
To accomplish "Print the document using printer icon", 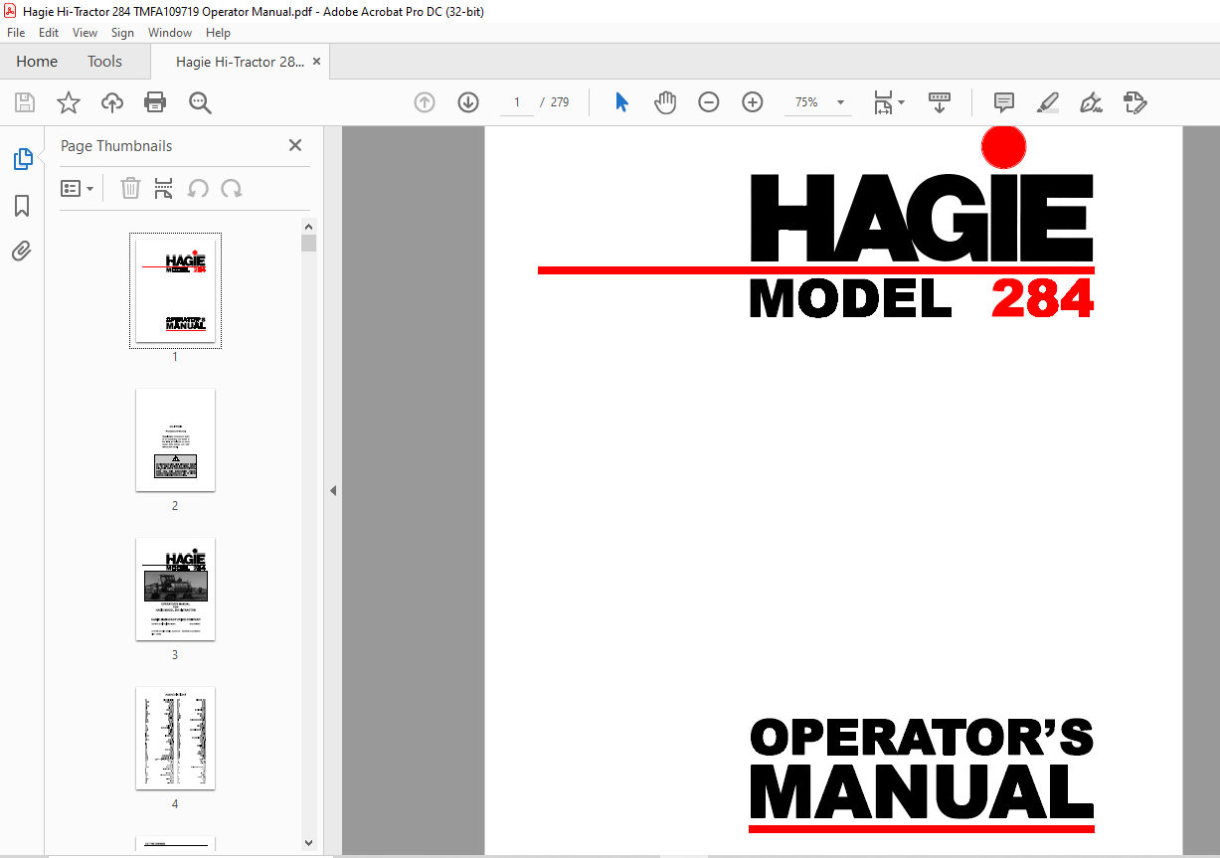I will click(155, 102).
